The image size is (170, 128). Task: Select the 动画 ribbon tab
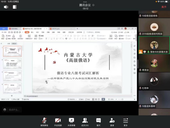(48, 32)
